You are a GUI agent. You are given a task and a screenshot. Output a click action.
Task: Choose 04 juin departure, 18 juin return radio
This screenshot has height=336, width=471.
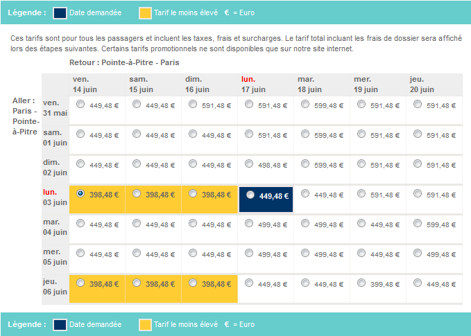[x=305, y=223]
